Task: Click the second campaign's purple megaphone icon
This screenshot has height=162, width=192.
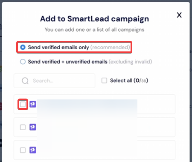Action: pyautogui.click(x=33, y=127)
